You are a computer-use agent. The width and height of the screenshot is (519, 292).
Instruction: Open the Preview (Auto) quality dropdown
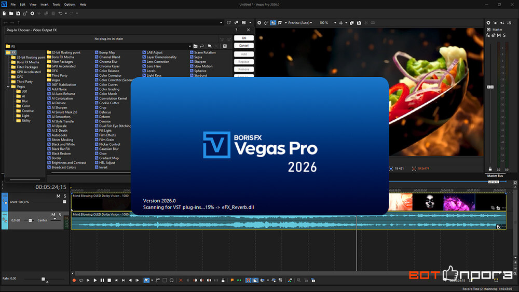pyautogui.click(x=300, y=23)
